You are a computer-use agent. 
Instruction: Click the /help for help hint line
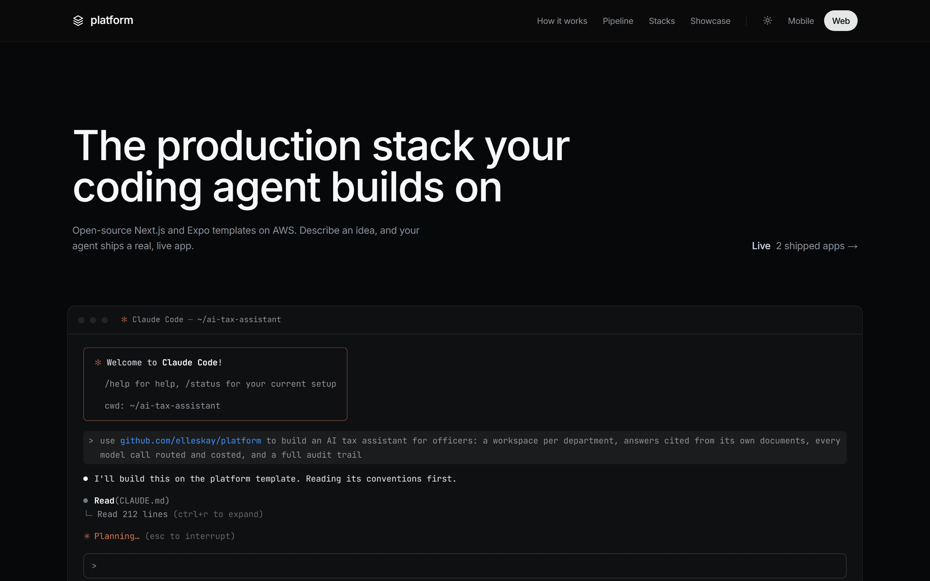click(220, 384)
